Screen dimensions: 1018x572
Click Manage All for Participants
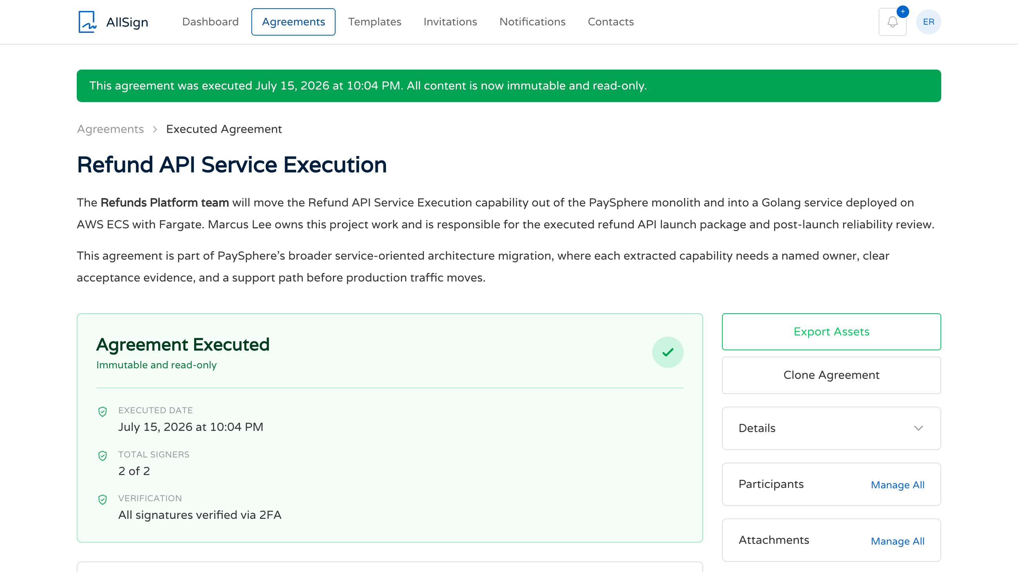pos(897,485)
